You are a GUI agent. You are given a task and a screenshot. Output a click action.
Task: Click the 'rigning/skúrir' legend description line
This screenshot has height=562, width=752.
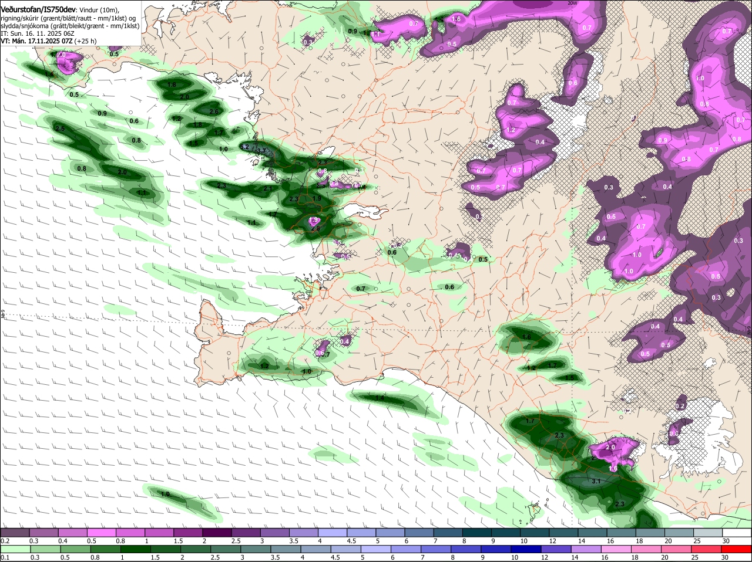[69, 18]
